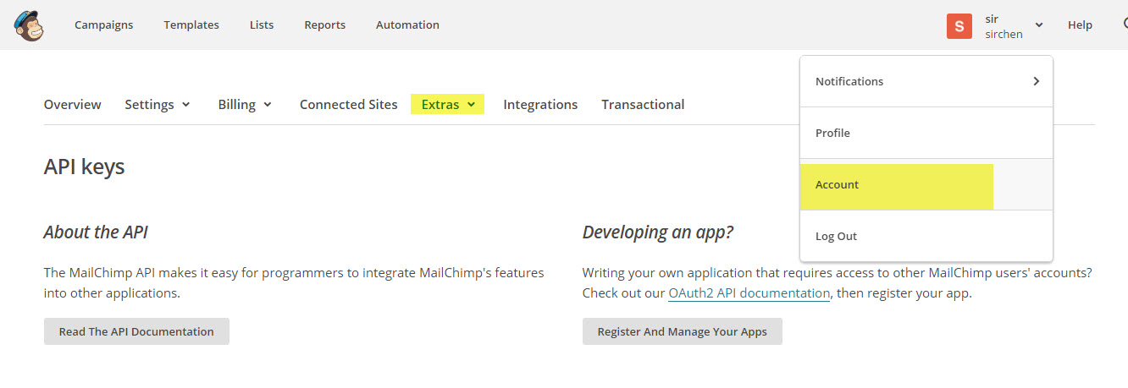Select Log Out in the menu
The image size is (1128, 388).
(926, 236)
